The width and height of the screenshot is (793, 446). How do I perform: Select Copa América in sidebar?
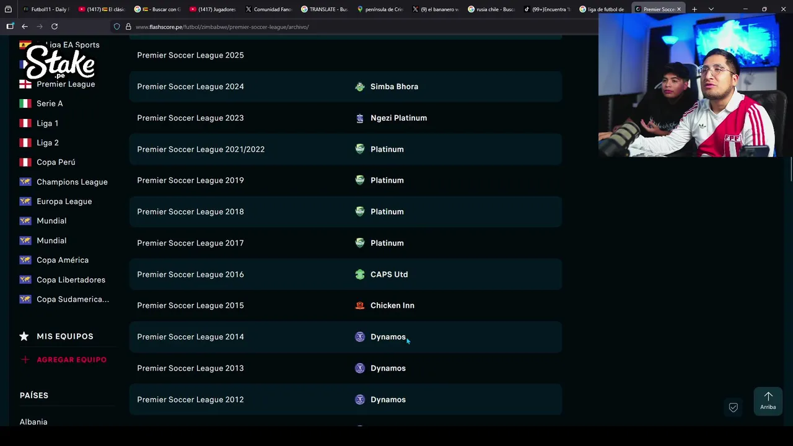(x=63, y=260)
